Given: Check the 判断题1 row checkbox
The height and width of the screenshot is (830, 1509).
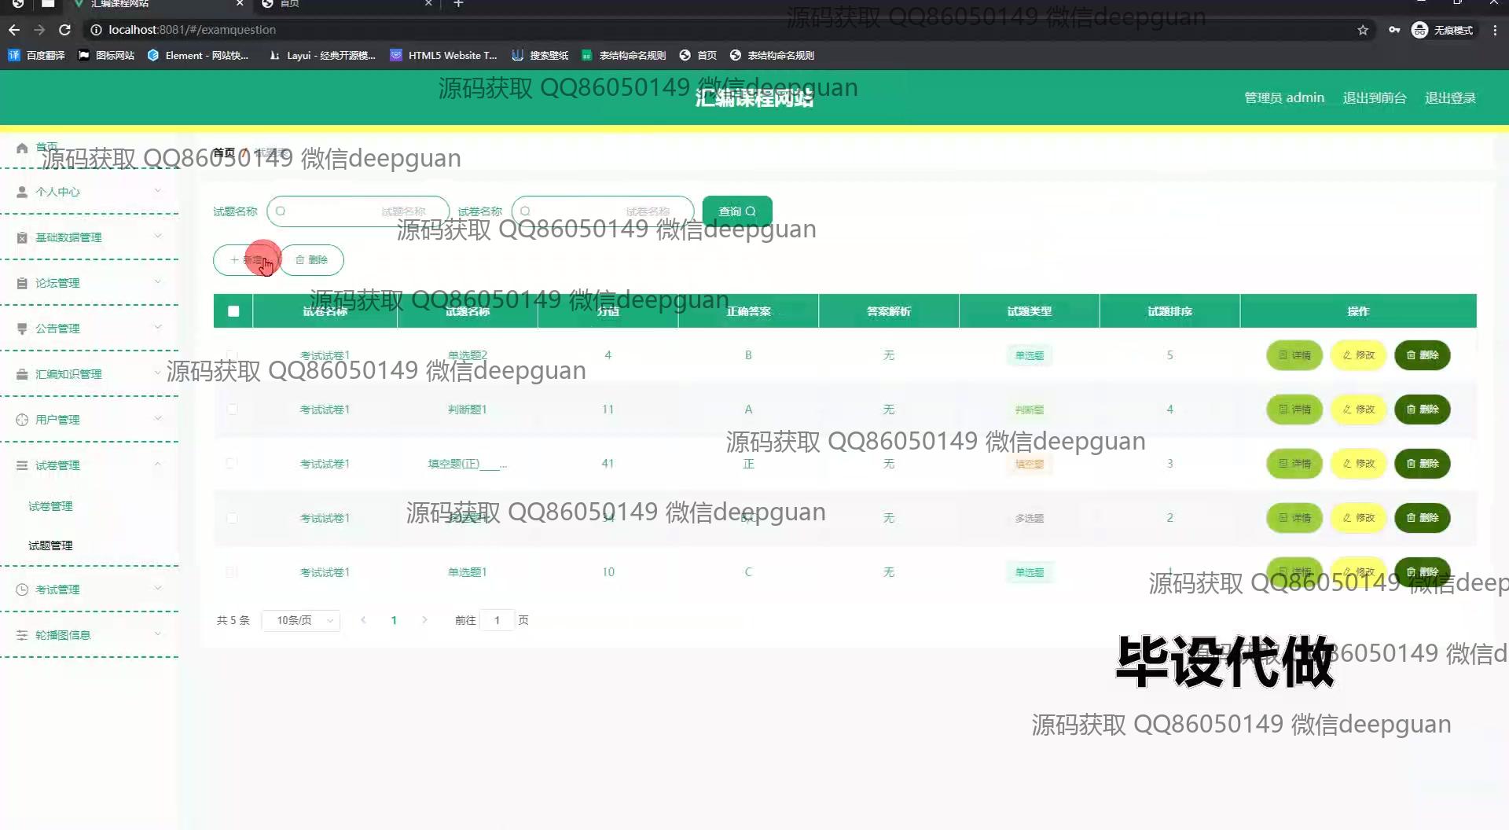Looking at the screenshot, I should coord(232,409).
